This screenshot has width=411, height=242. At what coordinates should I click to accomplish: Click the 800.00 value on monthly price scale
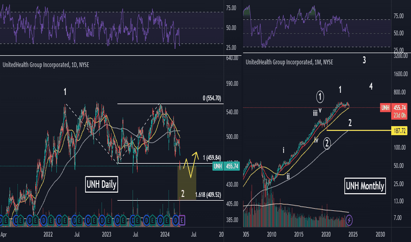pos(400,92)
